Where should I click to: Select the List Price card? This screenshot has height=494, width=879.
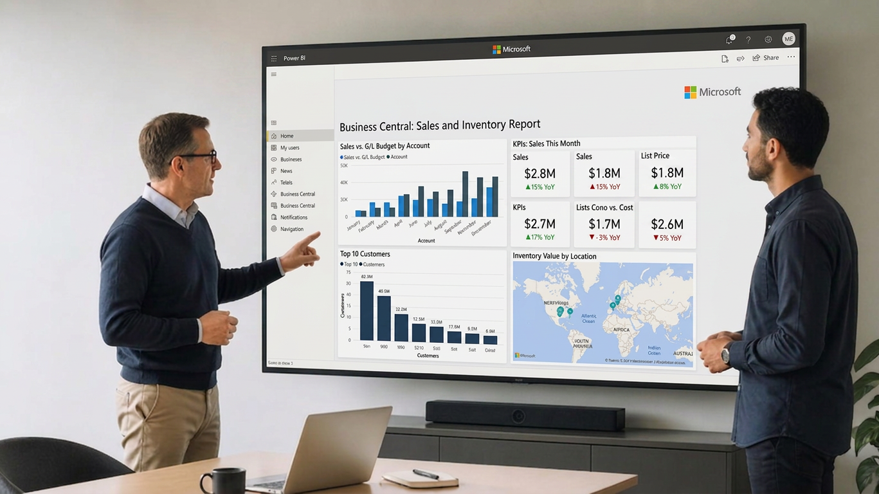point(667,173)
